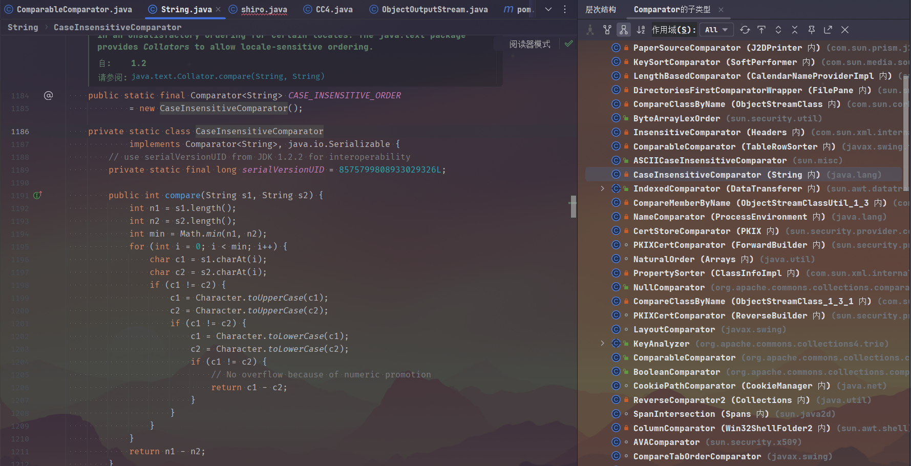Screen dimensions: 911x466
Task: Switch to supertypes hierarchy view icon
Action: click(x=607, y=30)
